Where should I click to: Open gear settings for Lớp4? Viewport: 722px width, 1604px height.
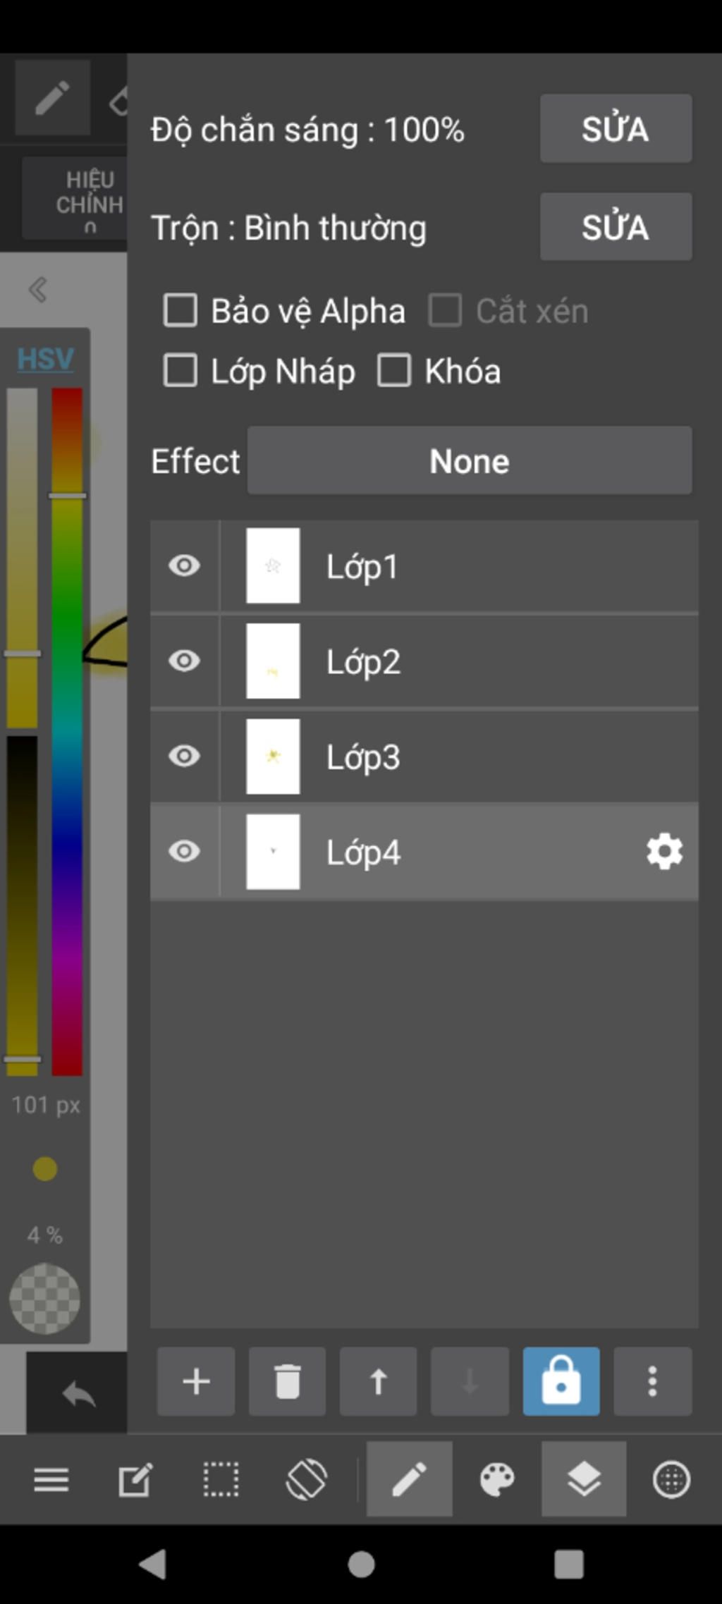[x=665, y=852]
